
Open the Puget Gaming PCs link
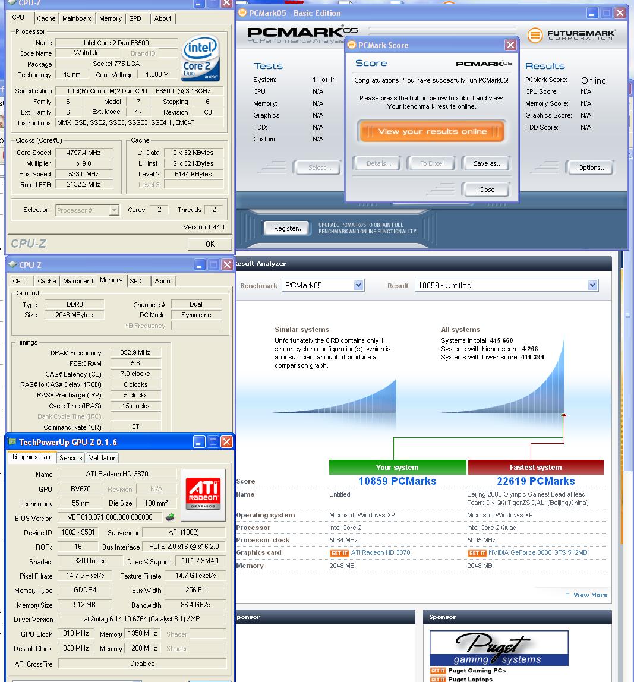(x=477, y=671)
